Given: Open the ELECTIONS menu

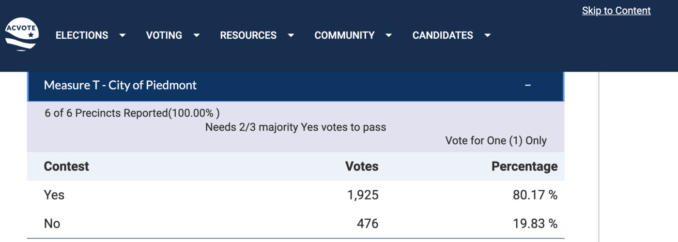Looking at the screenshot, I should coord(82,35).
